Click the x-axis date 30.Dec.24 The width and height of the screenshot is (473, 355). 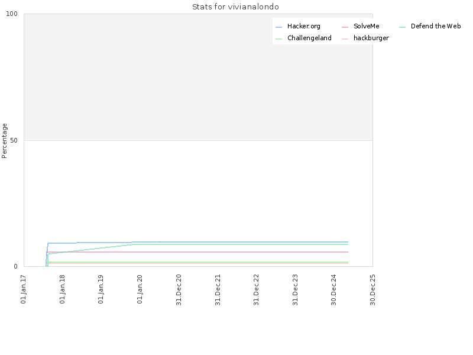333,290
